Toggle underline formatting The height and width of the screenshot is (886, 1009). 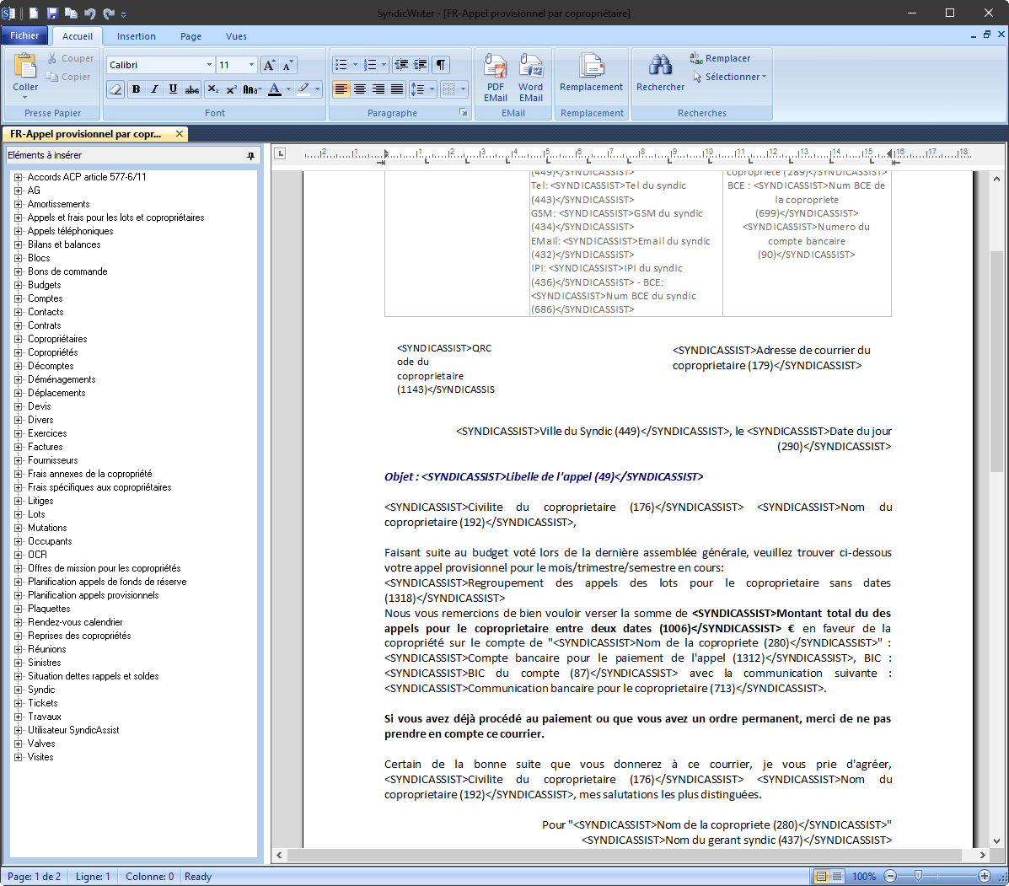173,89
